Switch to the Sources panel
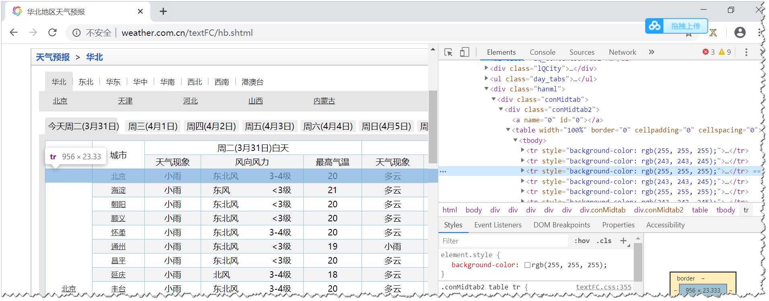The width and height of the screenshot is (769, 301). [x=582, y=52]
